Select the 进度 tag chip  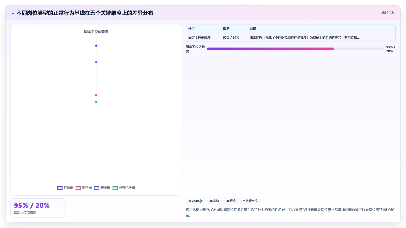point(231,201)
